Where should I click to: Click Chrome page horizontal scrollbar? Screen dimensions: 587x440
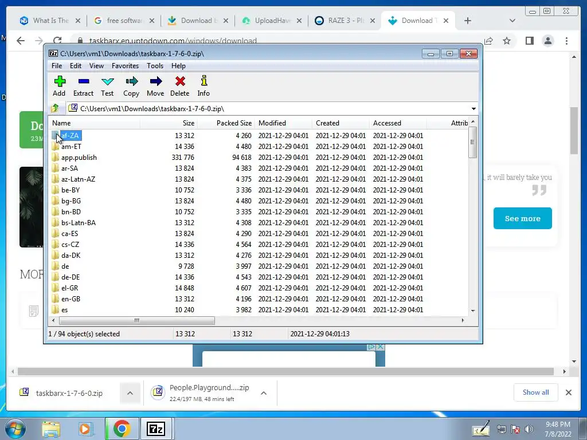point(285,371)
